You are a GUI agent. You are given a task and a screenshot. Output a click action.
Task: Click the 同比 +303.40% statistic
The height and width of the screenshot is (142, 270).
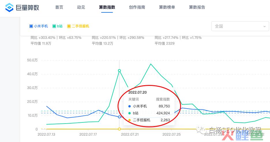(x=43, y=38)
